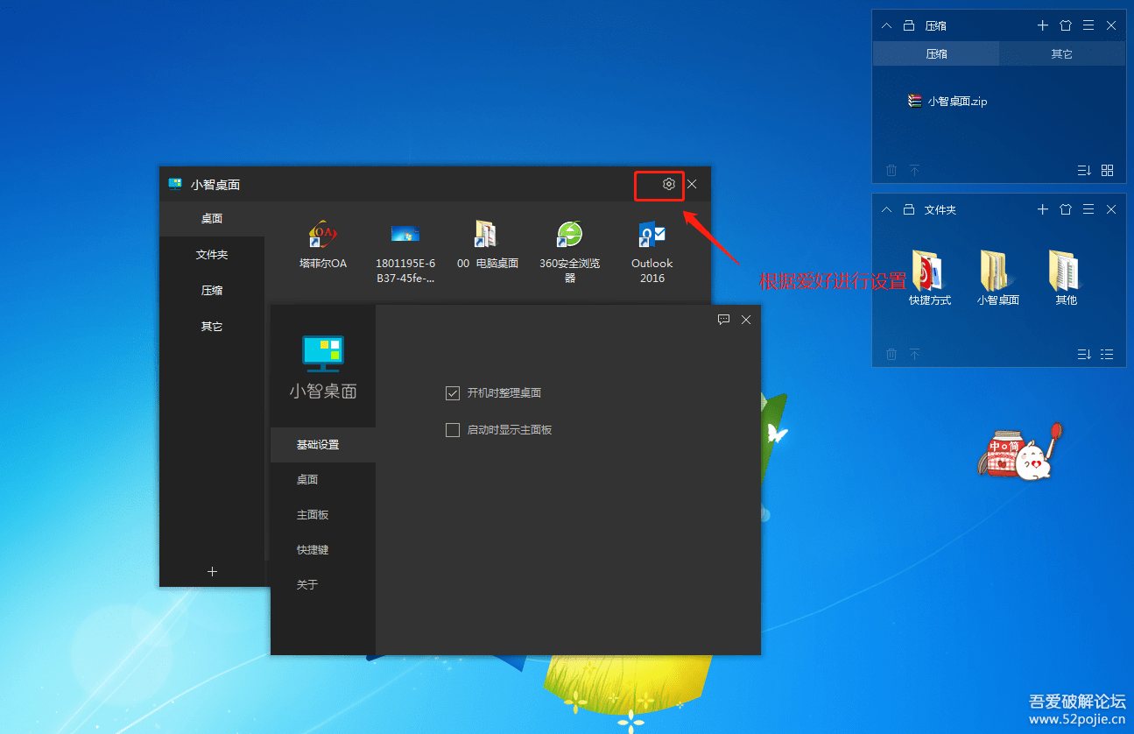Launch Outlook 2016 shortcut

pyautogui.click(x=652, y=251)
